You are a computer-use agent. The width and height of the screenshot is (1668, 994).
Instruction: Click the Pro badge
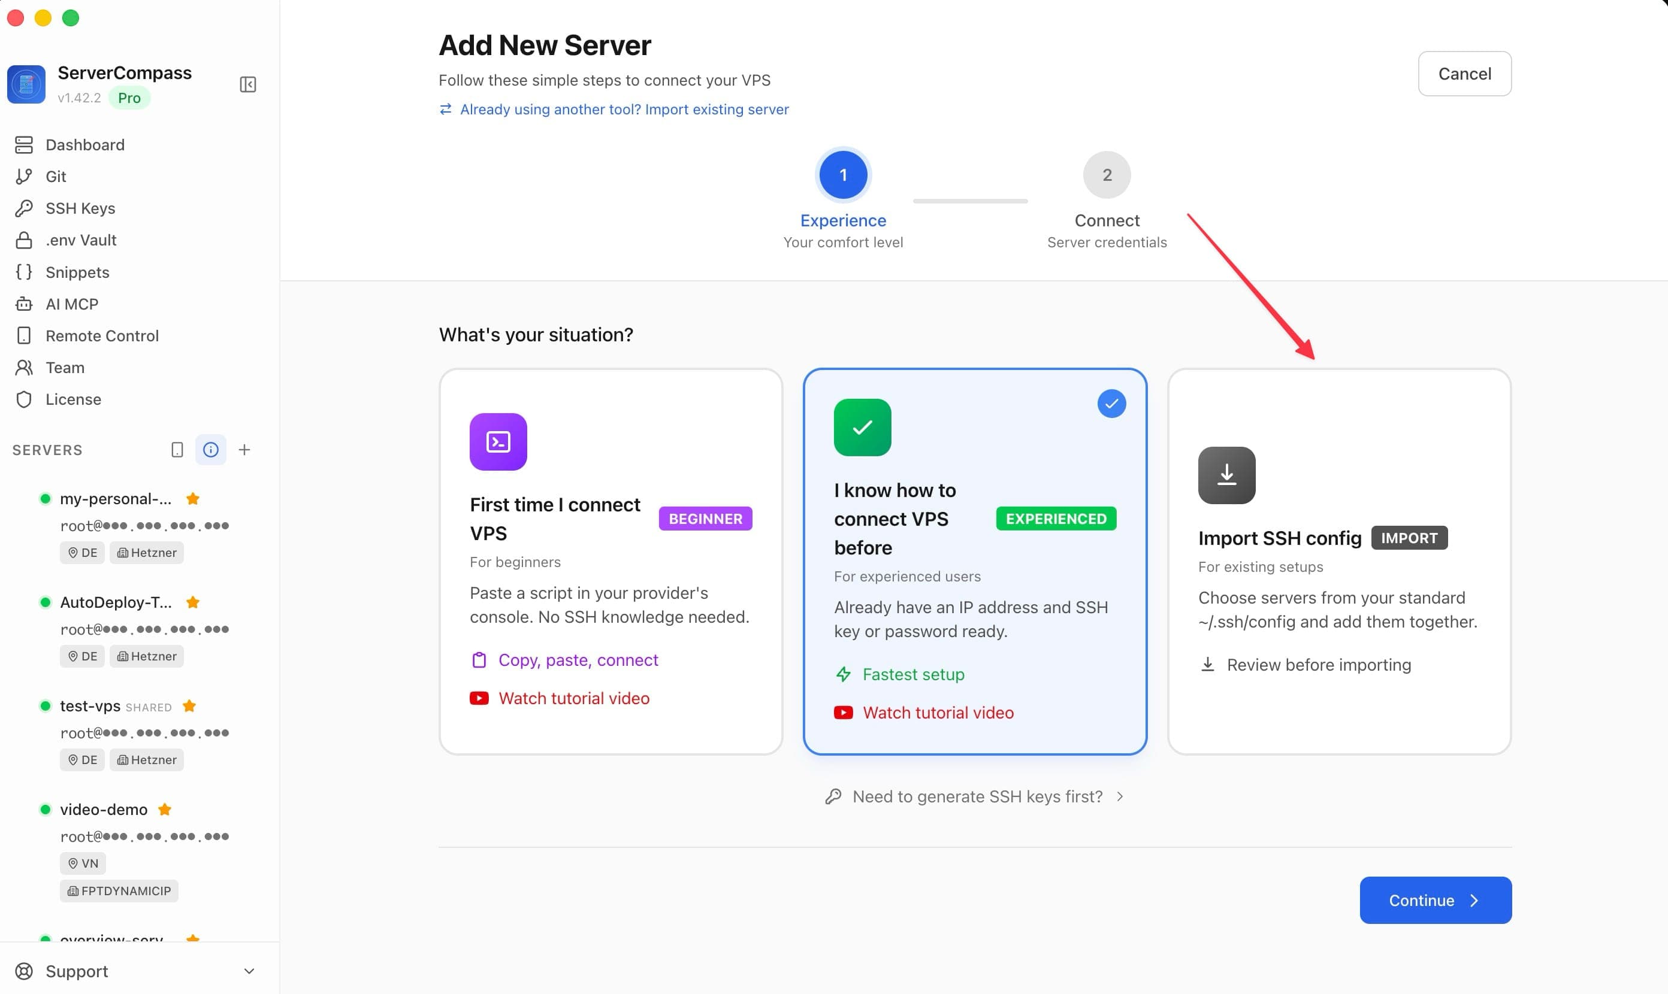[129, 98]
